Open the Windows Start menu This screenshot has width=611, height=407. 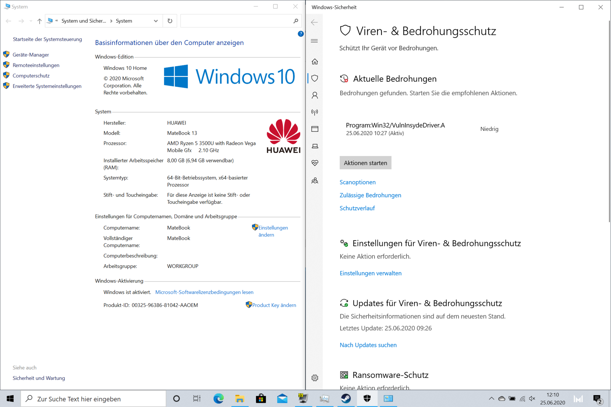pyautogui.click(x=10, y=399)
